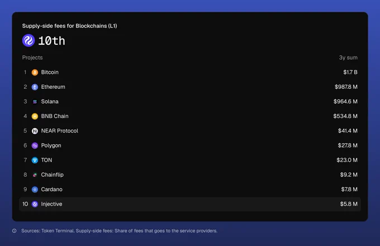Click the $9.2 M fee value
The width and height of the screenshot is (380, 246).
coord(349,175)
